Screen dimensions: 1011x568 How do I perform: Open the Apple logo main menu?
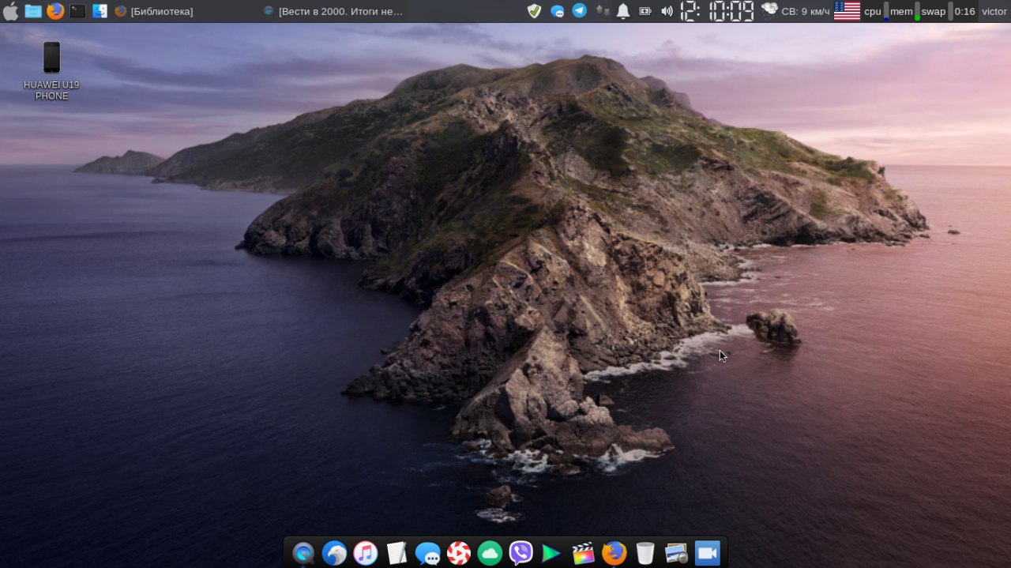click(x=10, y=11)
